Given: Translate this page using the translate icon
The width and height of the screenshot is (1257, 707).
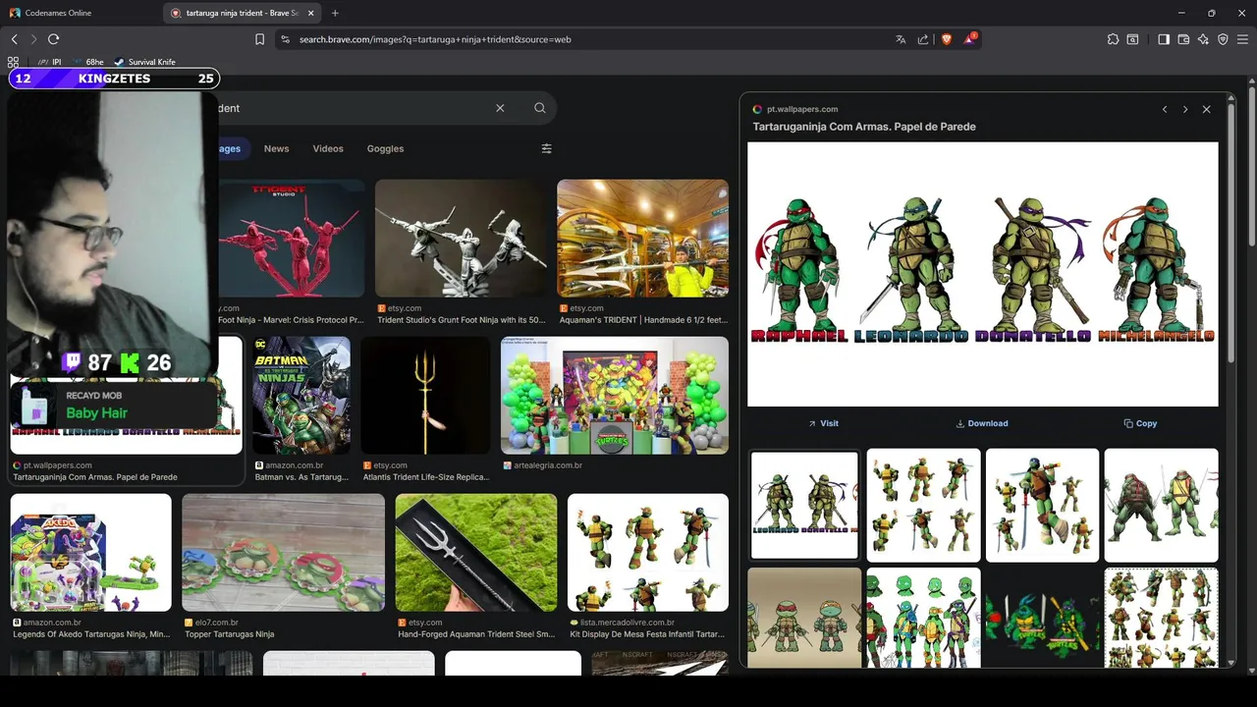Looking at the screenshot, I should coord(901,39).
